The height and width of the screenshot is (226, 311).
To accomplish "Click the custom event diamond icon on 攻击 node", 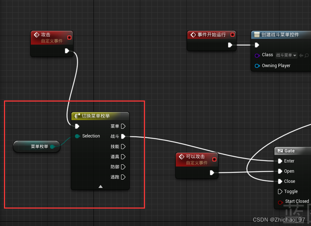I will click(x=37, y=35).
